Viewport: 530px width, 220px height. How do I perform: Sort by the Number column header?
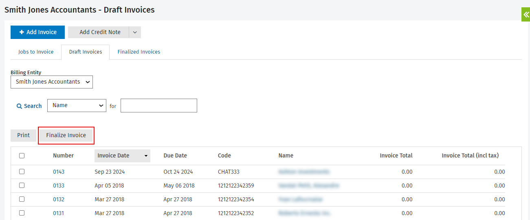[x=63, y=155]
